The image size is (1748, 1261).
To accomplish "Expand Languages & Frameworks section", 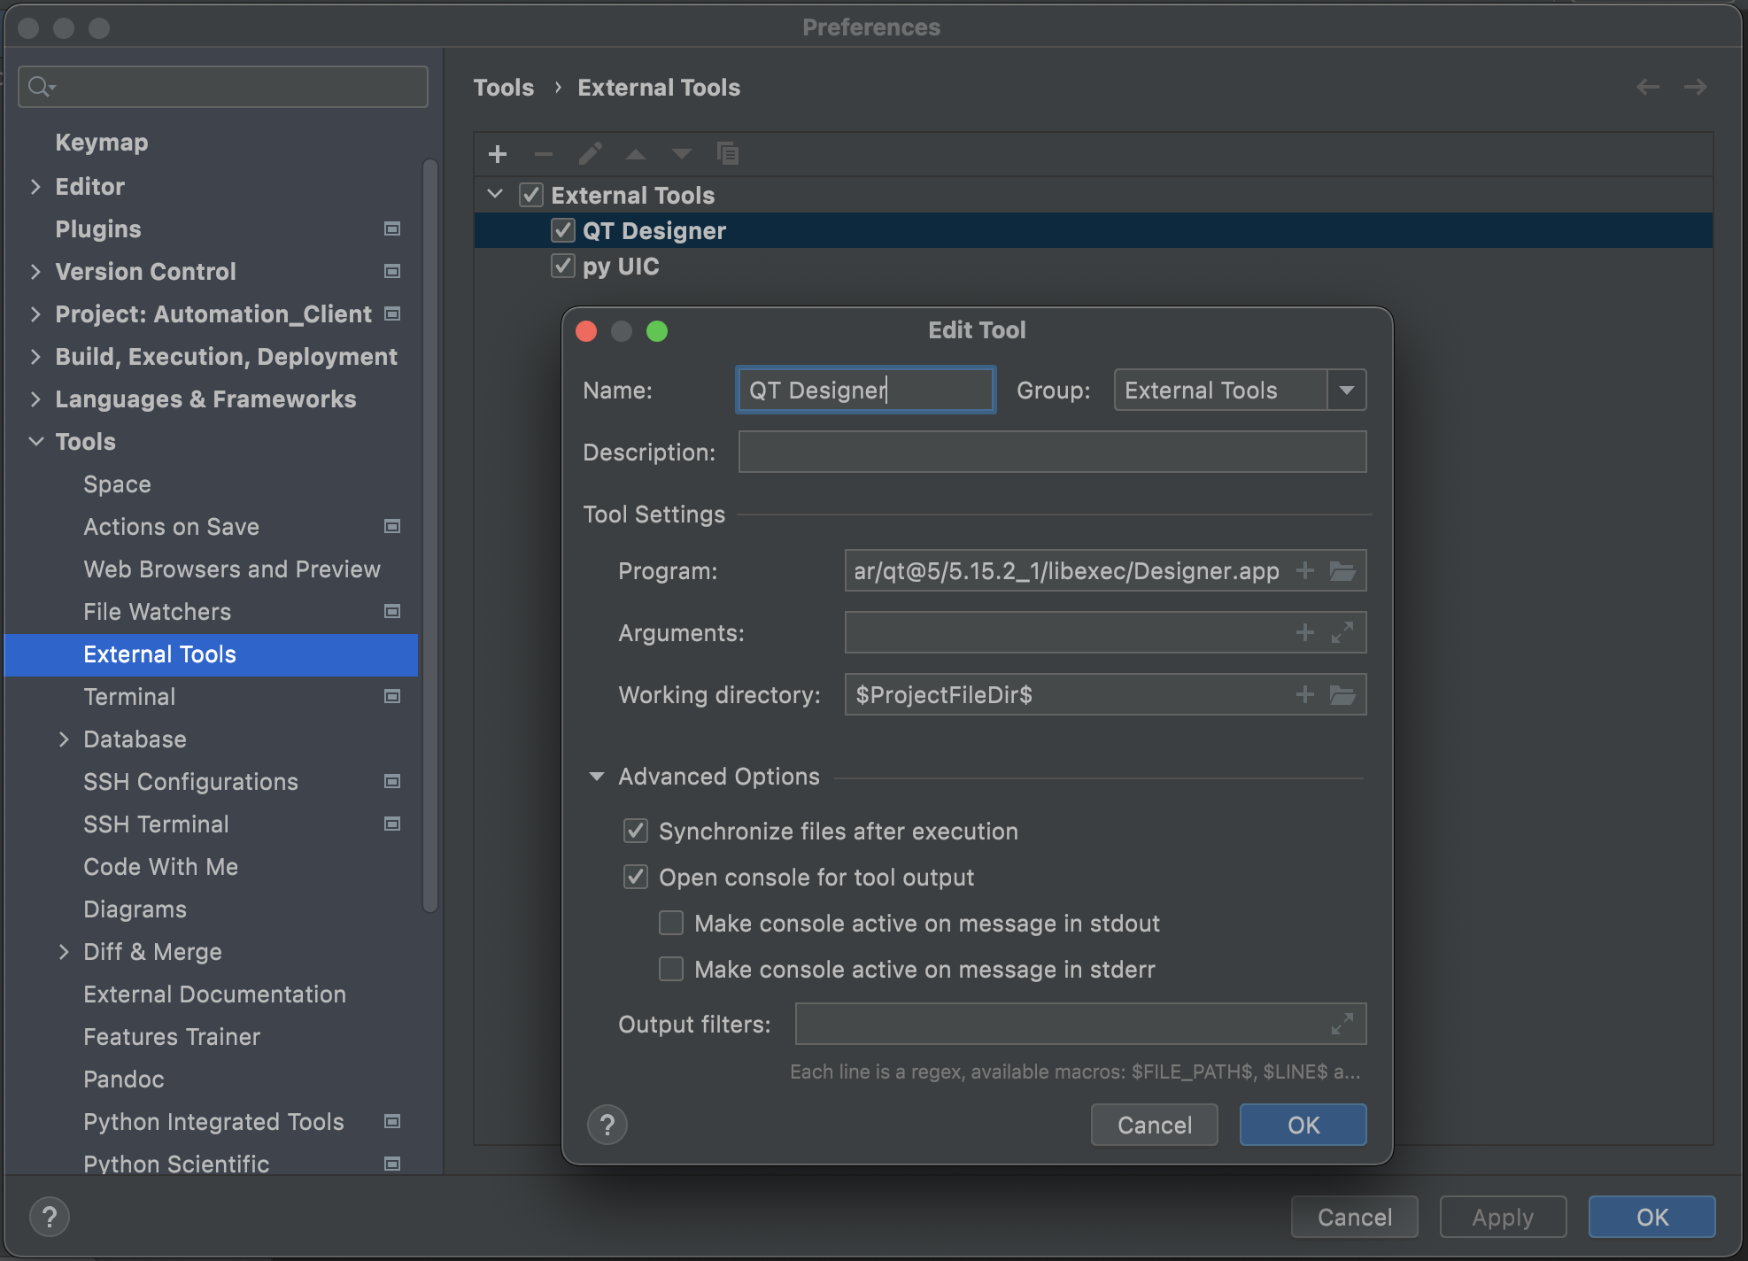I will point(35,398).
